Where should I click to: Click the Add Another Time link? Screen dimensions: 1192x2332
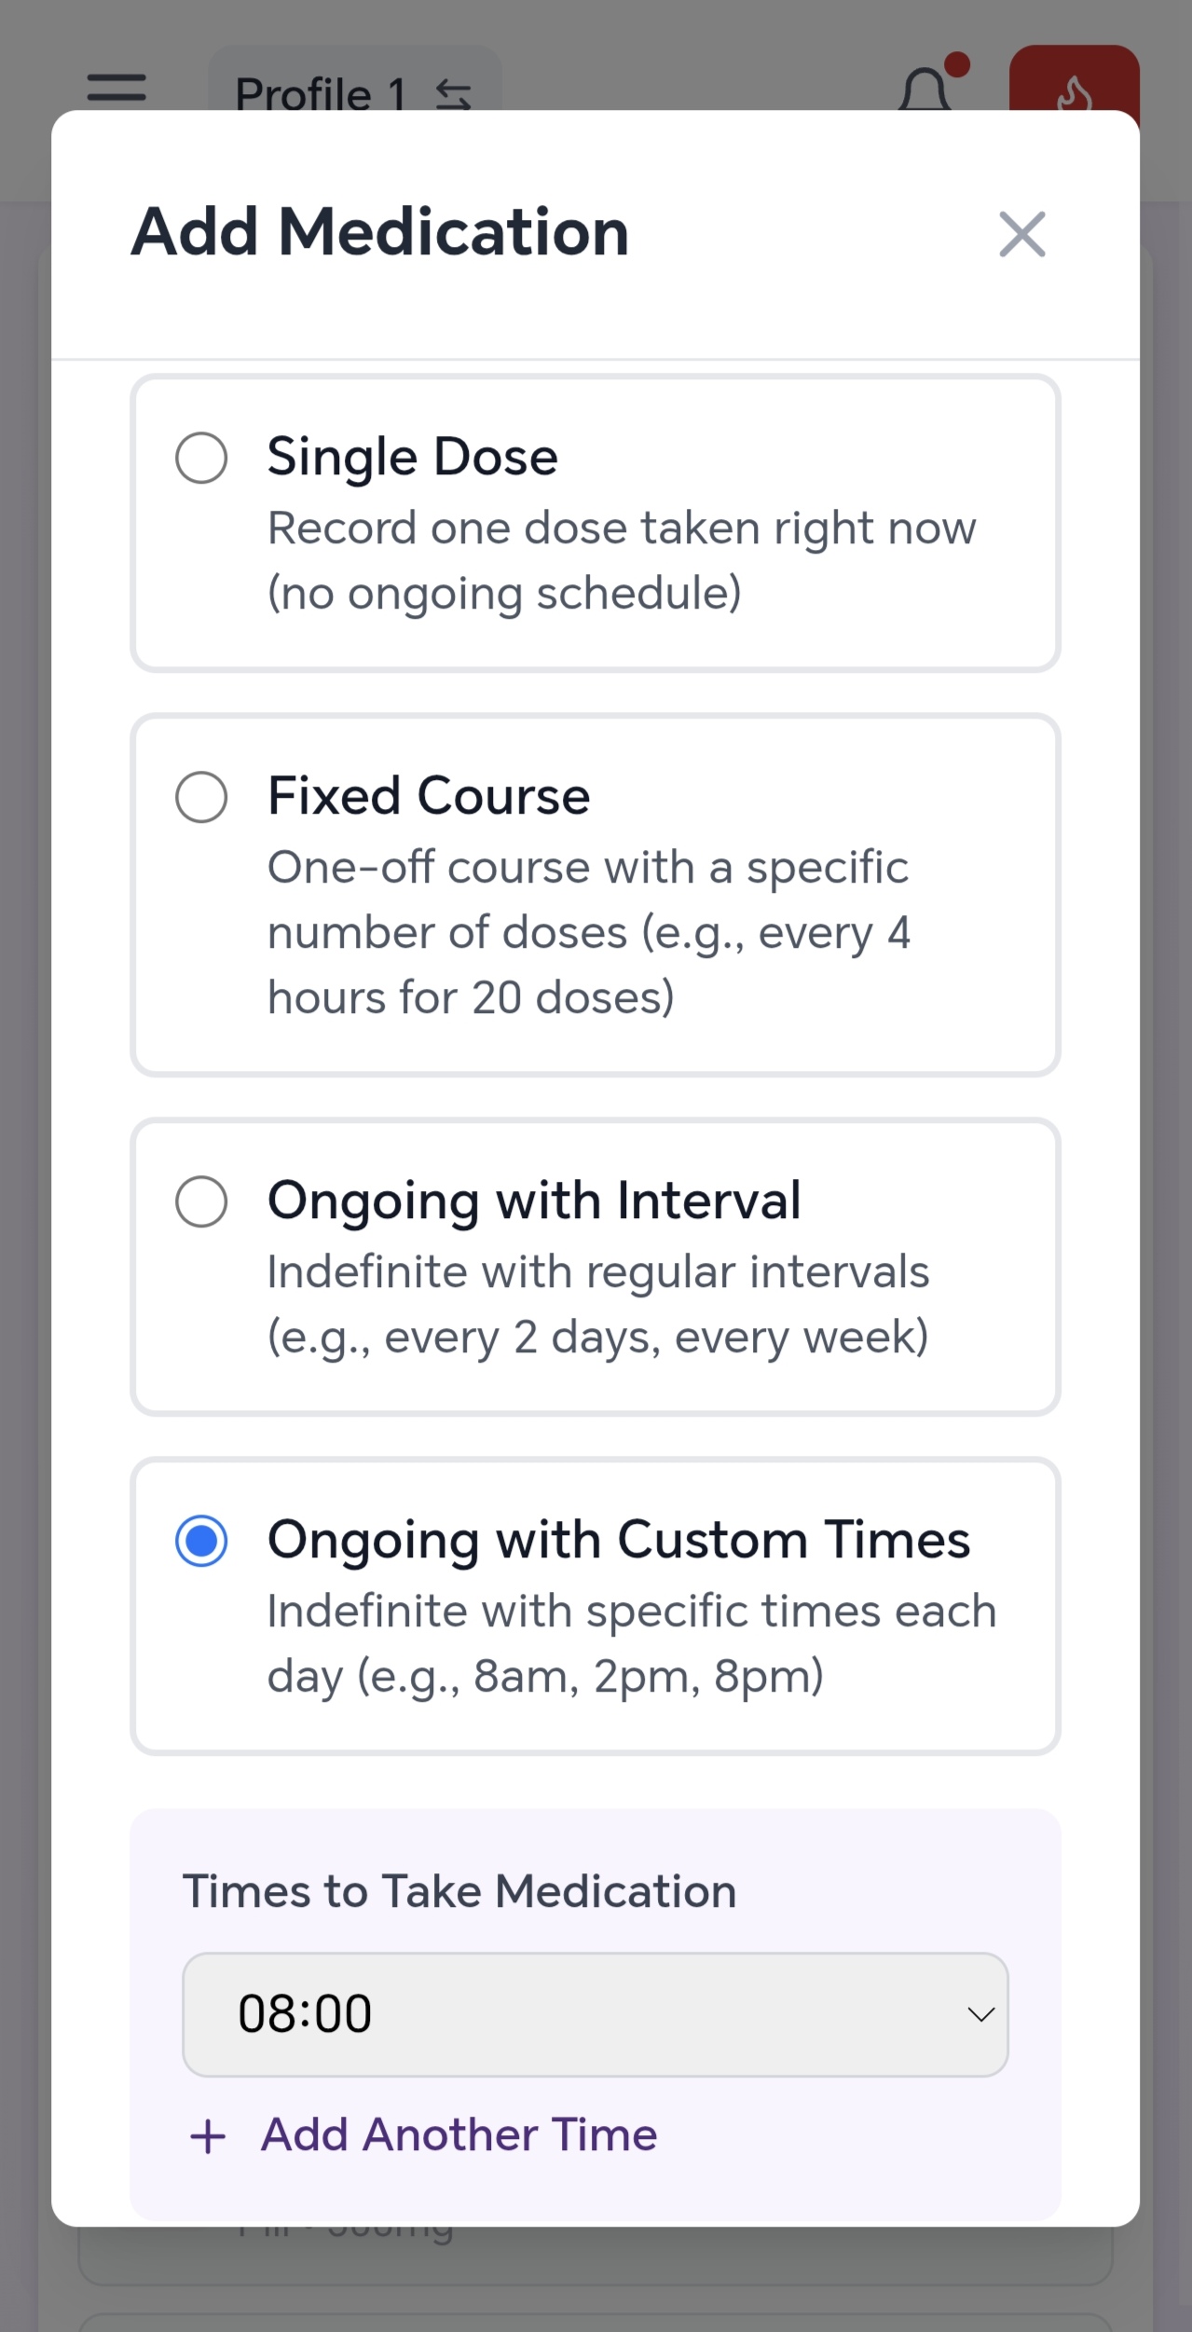[x=459, y=2134]
